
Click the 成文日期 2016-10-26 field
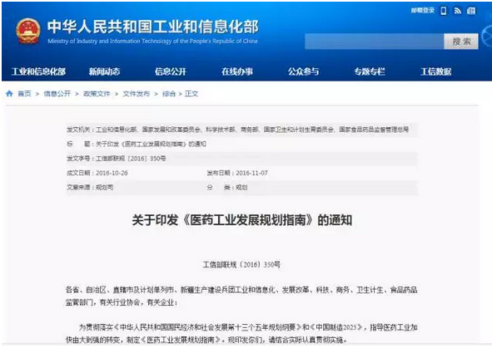[x=97, y=173]
